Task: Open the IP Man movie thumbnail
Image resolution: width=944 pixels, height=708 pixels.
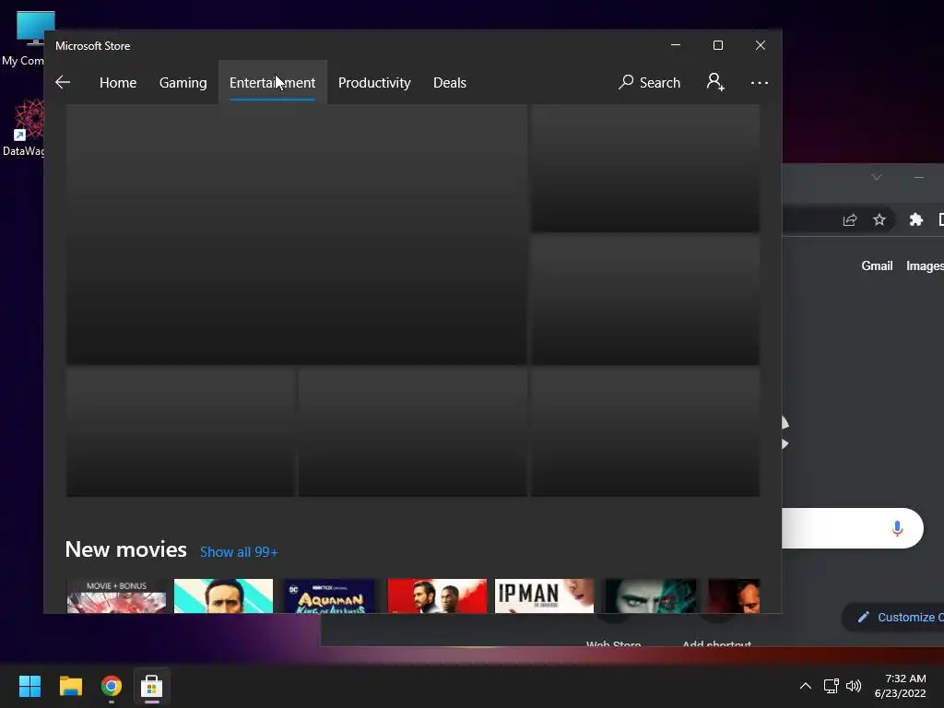Action: [x=544, y=596]
